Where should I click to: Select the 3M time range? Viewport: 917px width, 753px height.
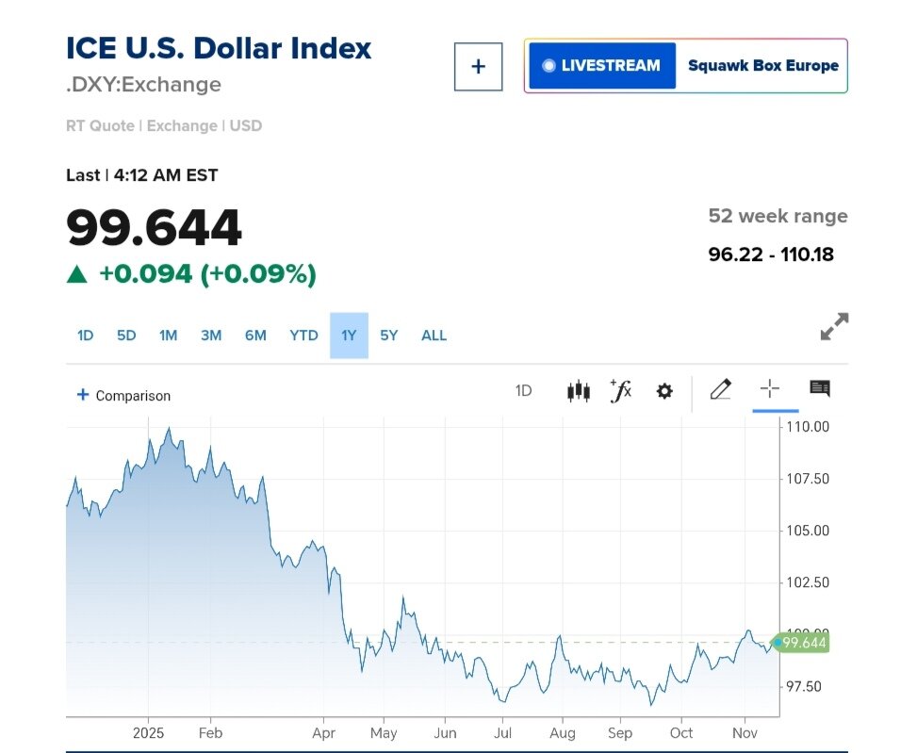click(x=211, y=336)
